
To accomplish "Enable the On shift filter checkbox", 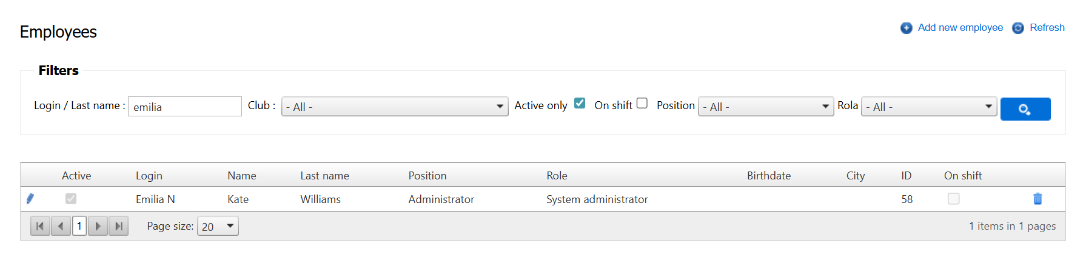I will [642, 104].
